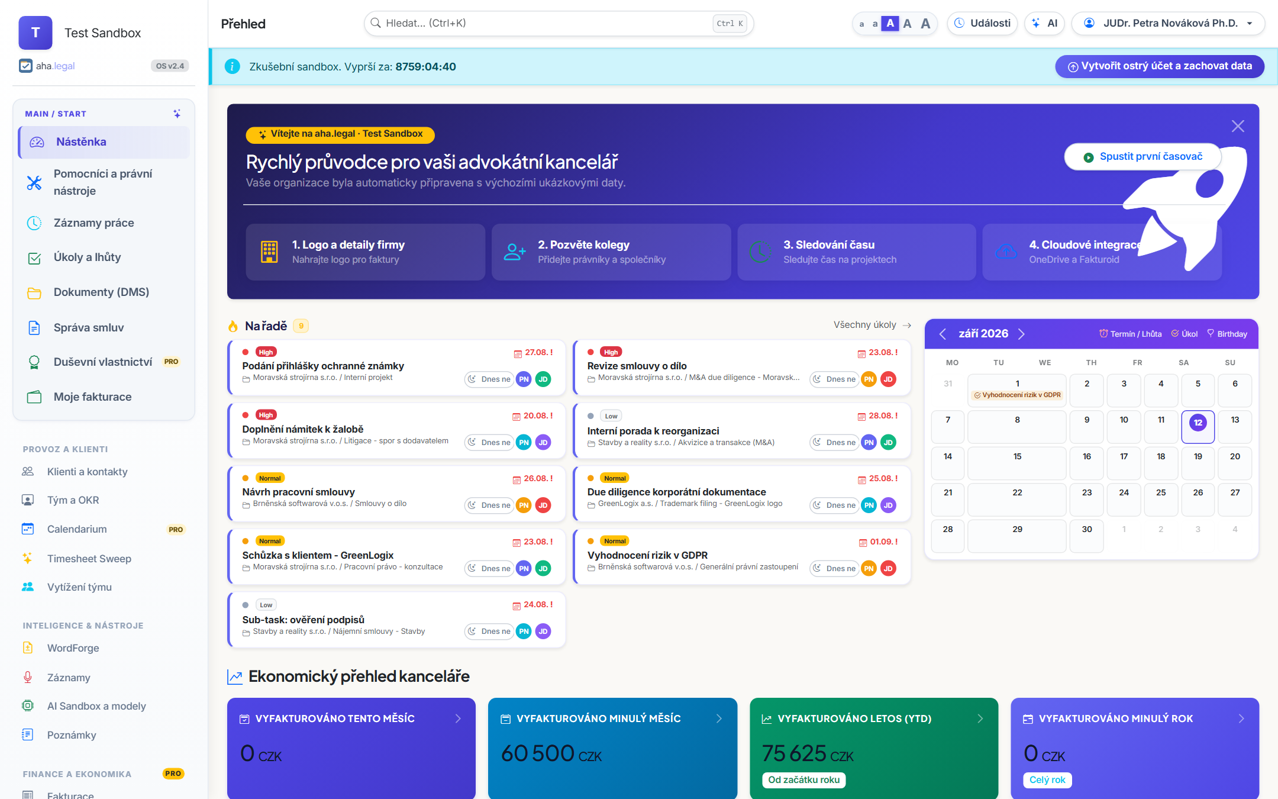Expand Vyfakturováno minulý měsíc card arrow

point(719,719)
